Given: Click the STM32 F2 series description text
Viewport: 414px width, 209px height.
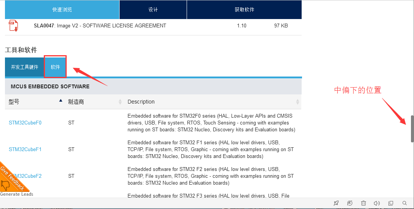Looking at the screenshot, I should (x=211, y=176).
